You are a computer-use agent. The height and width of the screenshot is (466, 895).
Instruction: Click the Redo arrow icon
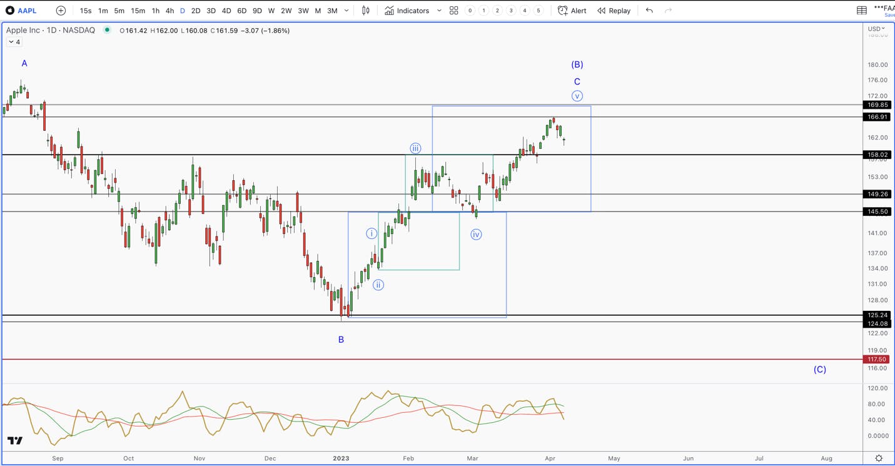coord(668,11)
